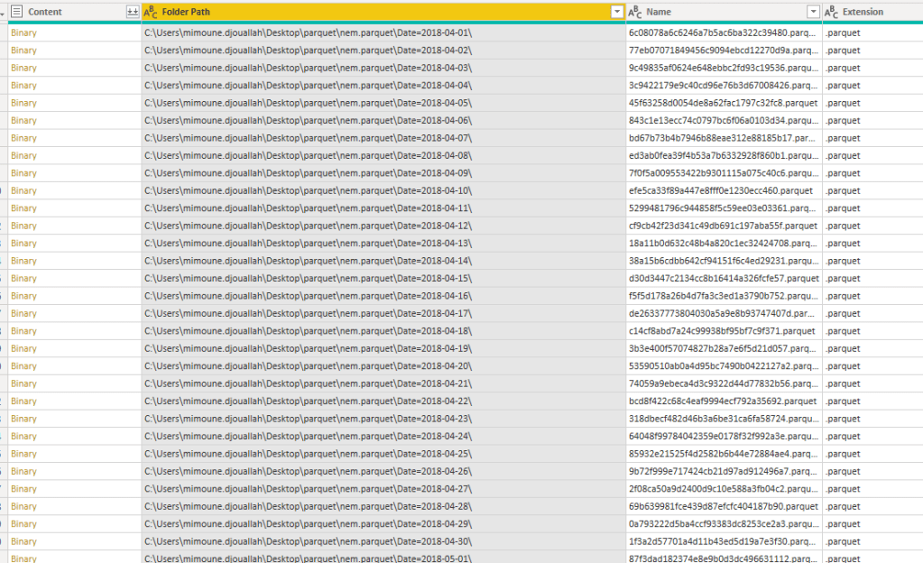Open the dropdown arrow left of Content column
Viewport: 923px width, 563px height.
pos(3,12)
